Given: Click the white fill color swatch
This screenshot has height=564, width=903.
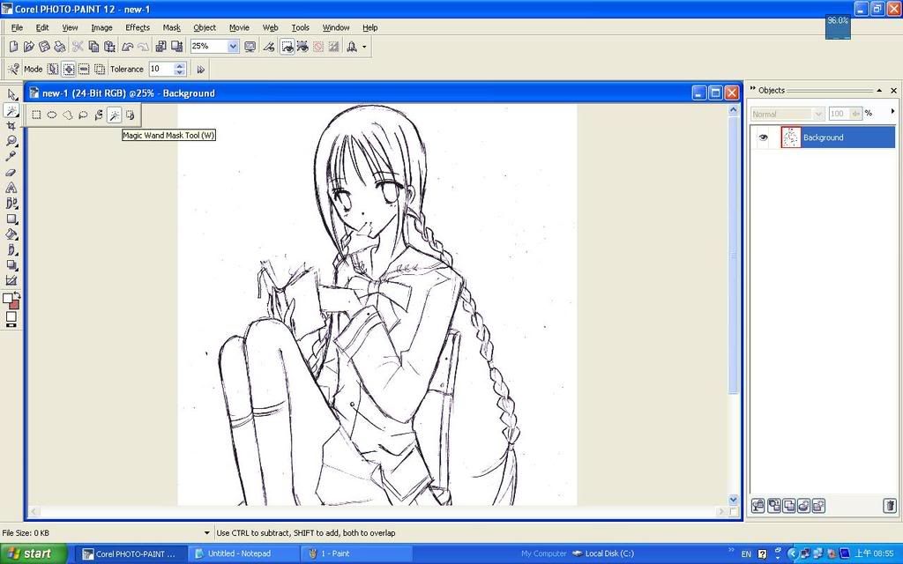Looking at the screenshot, I should tap(11, 316).
